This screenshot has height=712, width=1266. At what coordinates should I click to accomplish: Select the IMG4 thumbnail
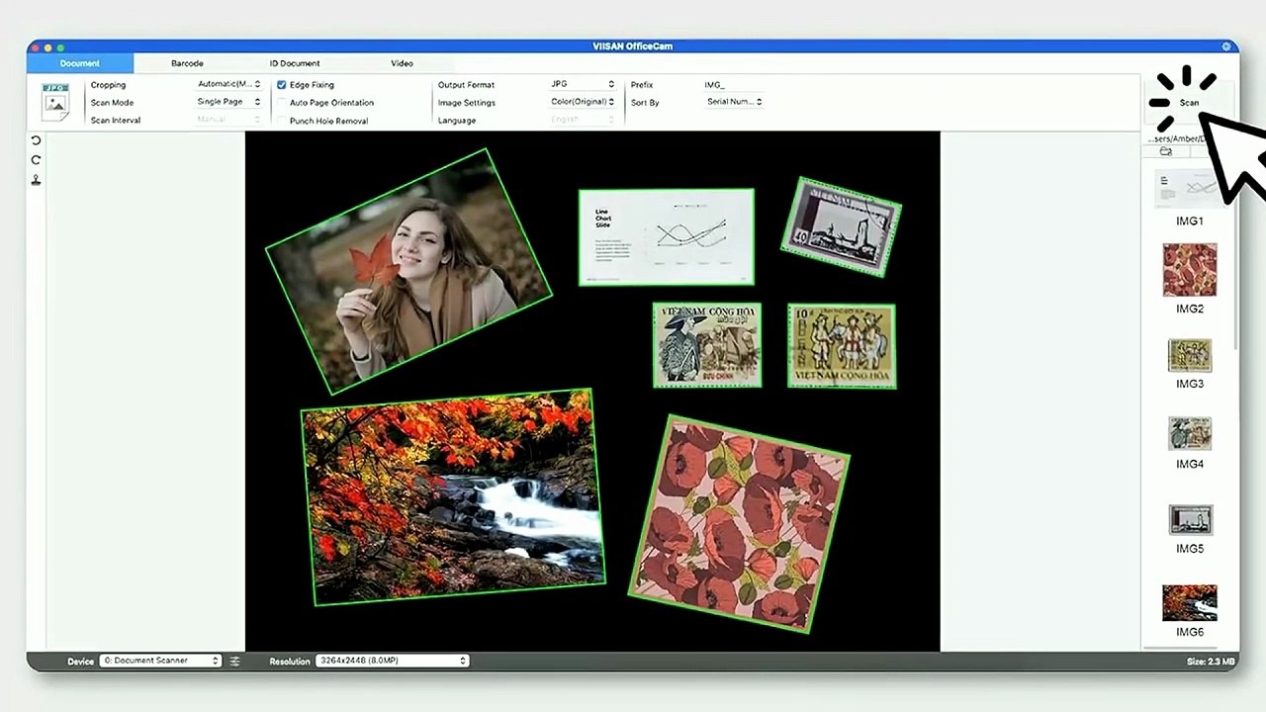pyautogui.click(x=1189, y=434)
